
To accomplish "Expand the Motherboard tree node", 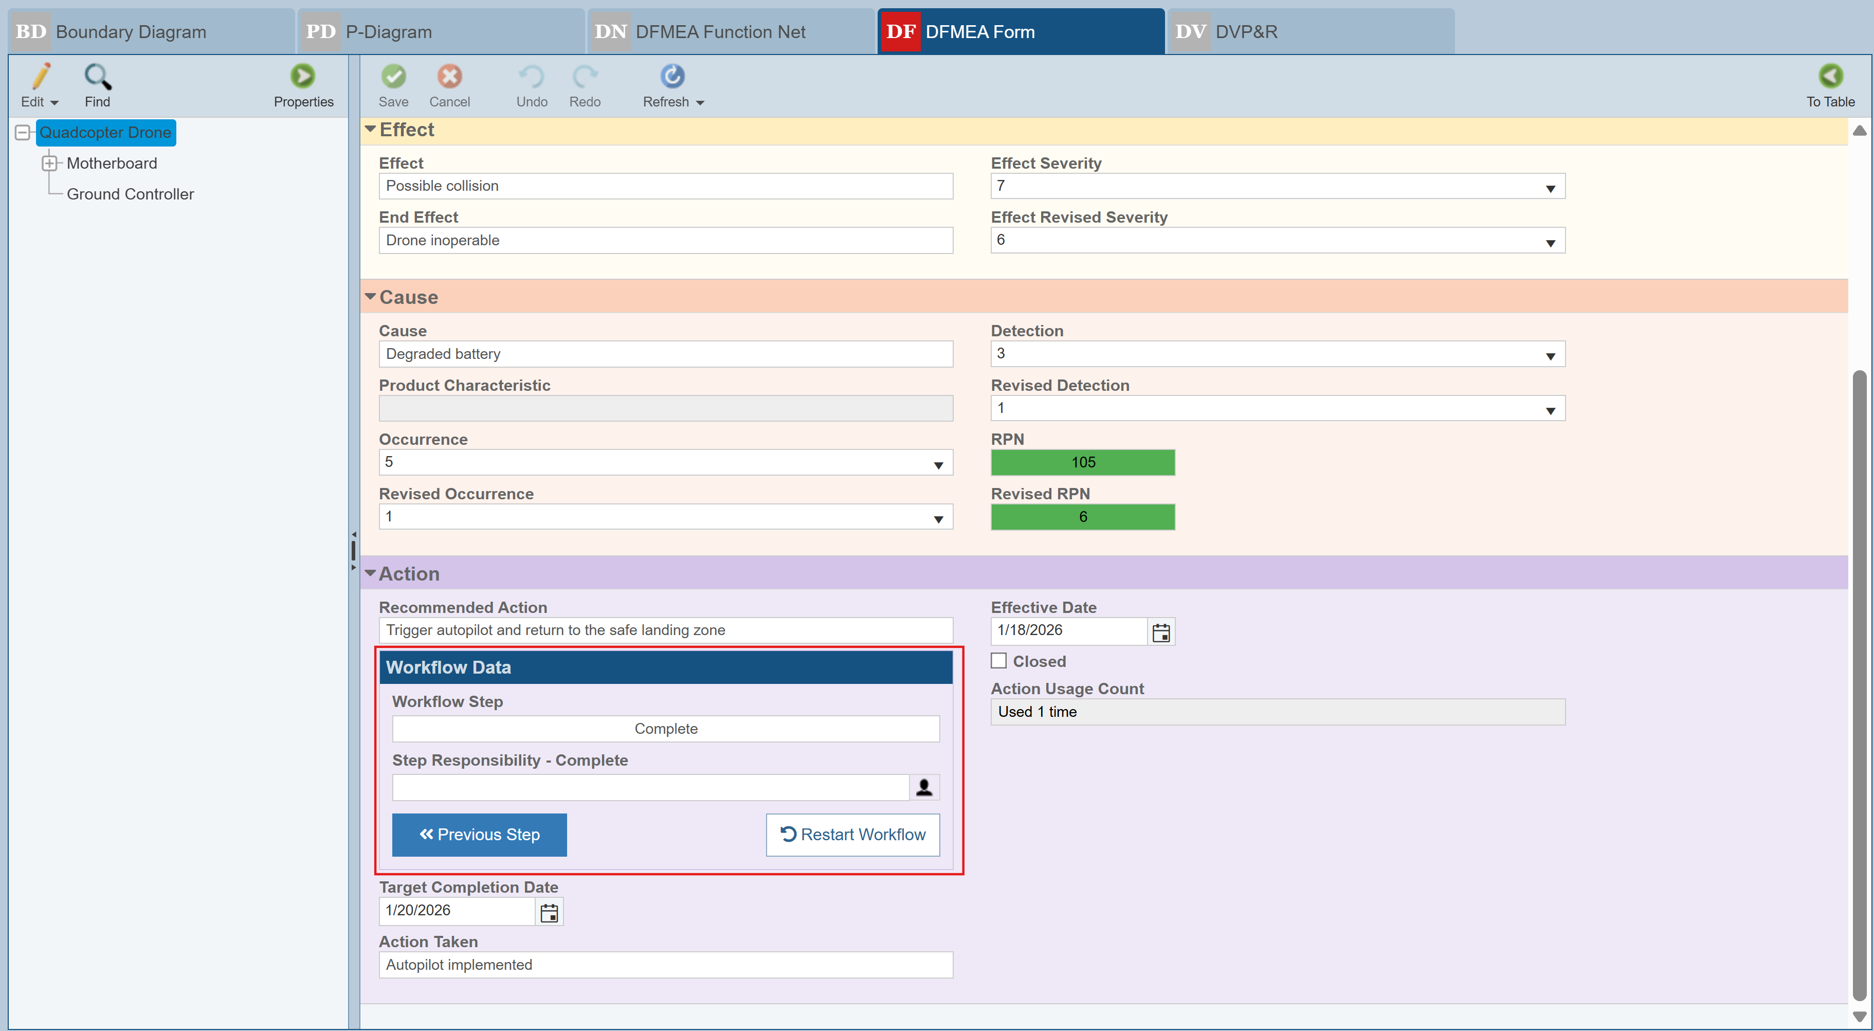I will click(x=49, y=164).
